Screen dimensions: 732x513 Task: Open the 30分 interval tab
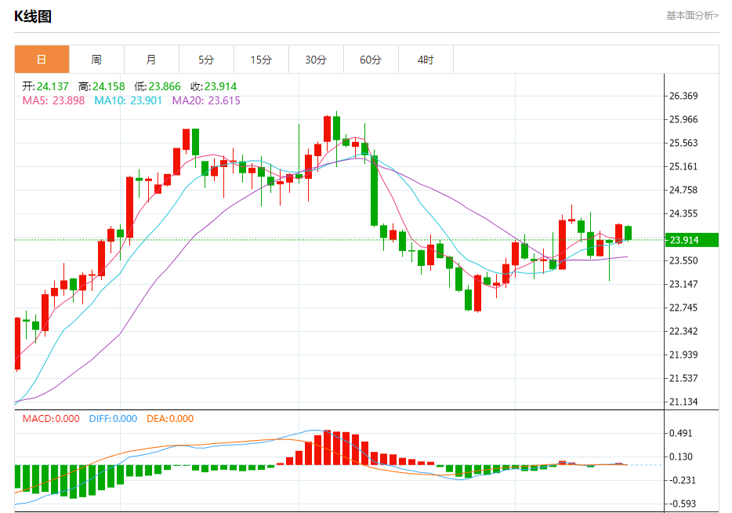tap(316, 60)
